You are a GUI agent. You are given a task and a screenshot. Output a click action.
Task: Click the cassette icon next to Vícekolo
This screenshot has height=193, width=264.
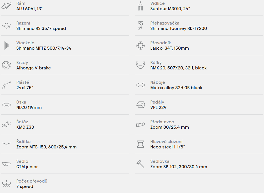6,45
